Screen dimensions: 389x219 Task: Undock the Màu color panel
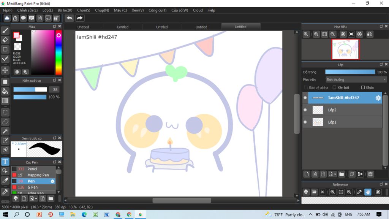(x=55, y=26)
